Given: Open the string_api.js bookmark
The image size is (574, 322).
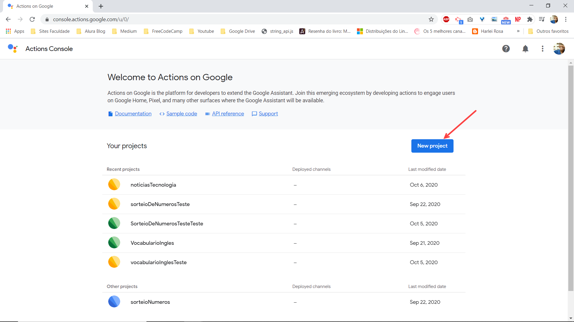Looking at the screenshot, I should point(277,31).
